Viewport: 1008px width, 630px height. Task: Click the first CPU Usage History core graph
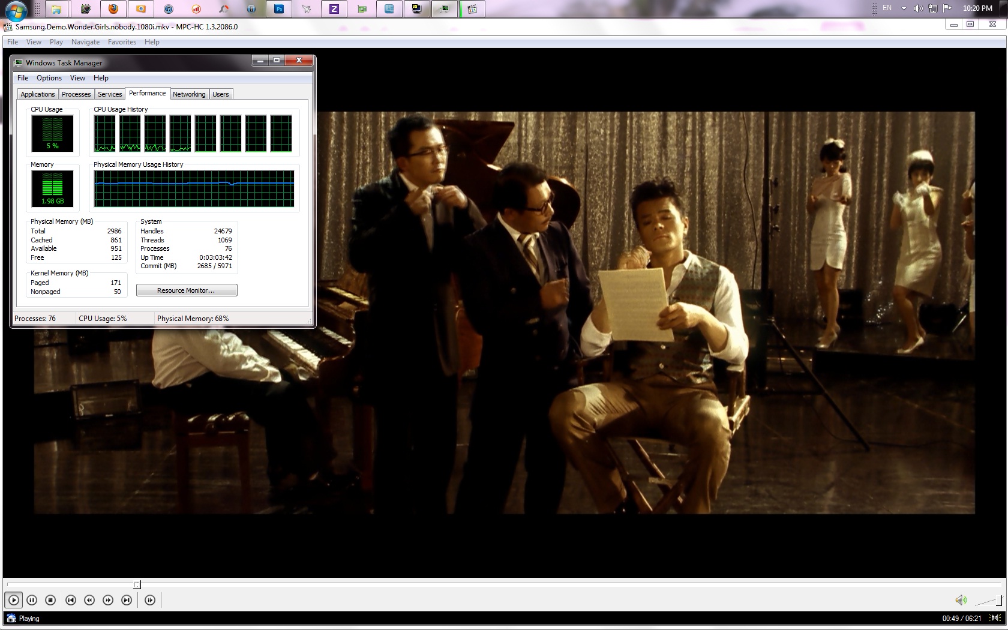click(x=104, y=133)
